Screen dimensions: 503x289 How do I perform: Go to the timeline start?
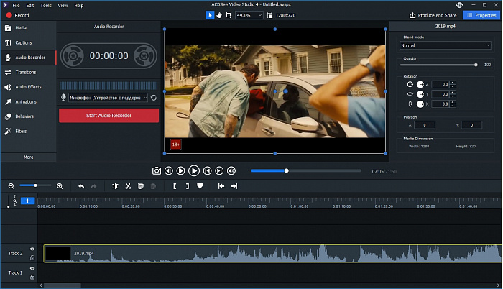[x=221, y=186]
